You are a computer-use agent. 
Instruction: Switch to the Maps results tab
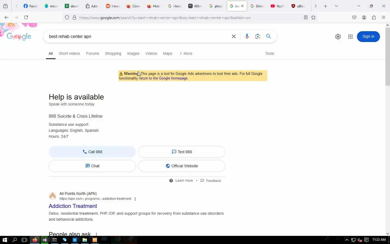click(168, 53)
